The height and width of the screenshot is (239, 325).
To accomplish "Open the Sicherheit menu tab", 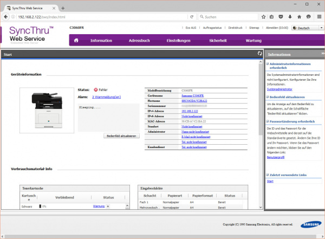I will pos(218,41).
